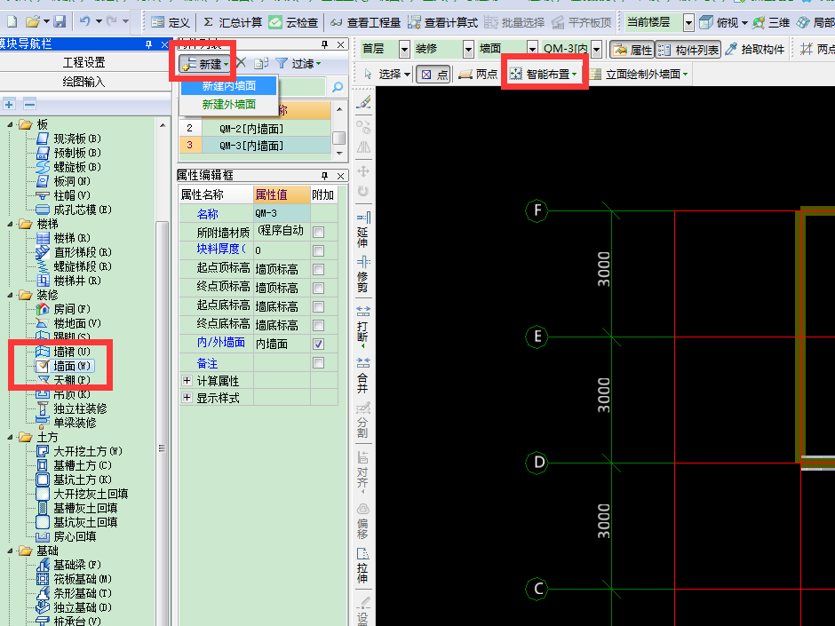This screenshot has width=835, height=626.
Task: Open 立面绘制外墙面 elevation drawing tool
Action: pos(639,74)
